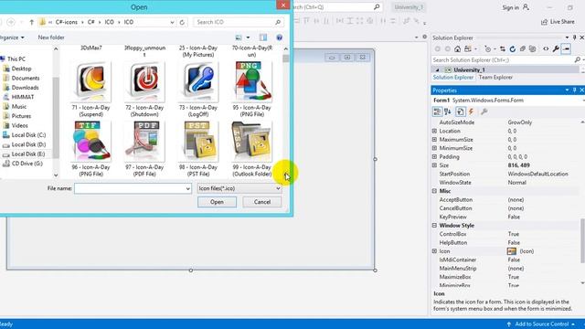Click Show All Files icon in Solution Explorer
585x329 pixels.
[x=533, y=49]
